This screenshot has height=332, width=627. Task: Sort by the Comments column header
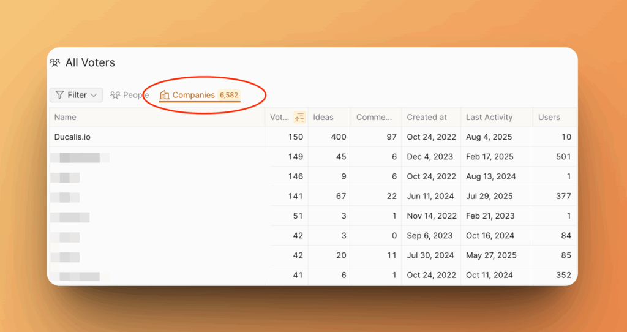(x=374, y=117)
